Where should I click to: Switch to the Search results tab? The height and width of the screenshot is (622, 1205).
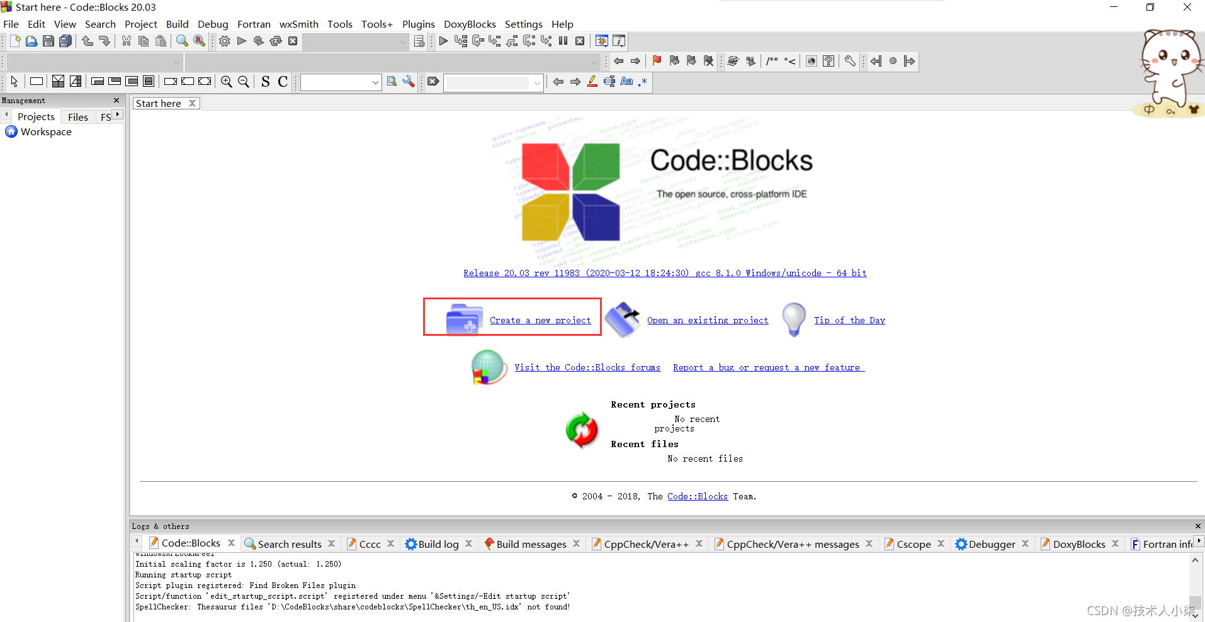(x=290, y=544)
